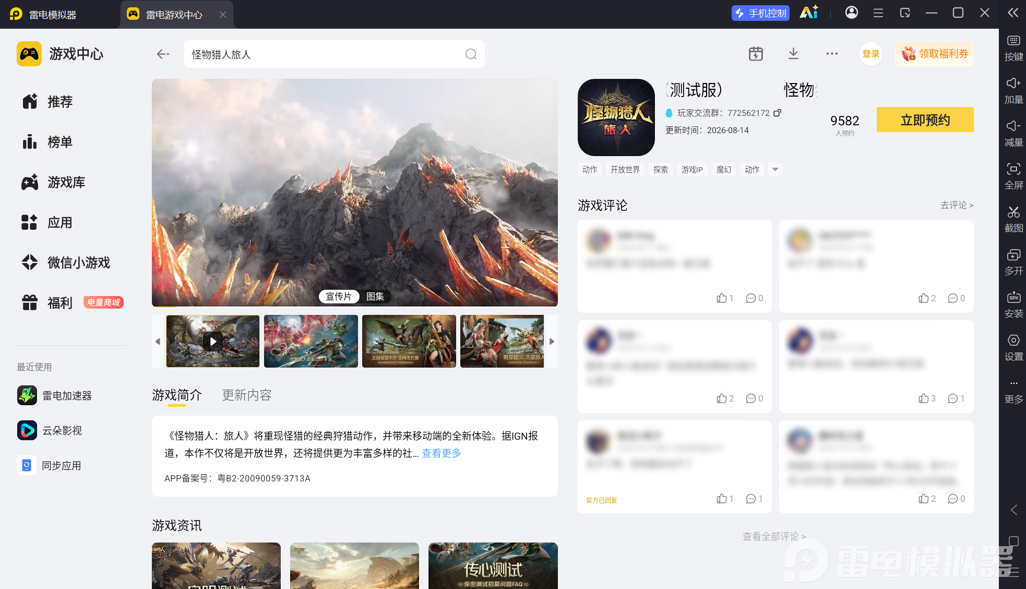Click 多开 multi-instance tool

(1013, 263)
